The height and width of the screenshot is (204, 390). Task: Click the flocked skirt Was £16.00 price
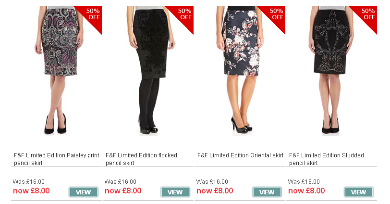tap(121, 181)
